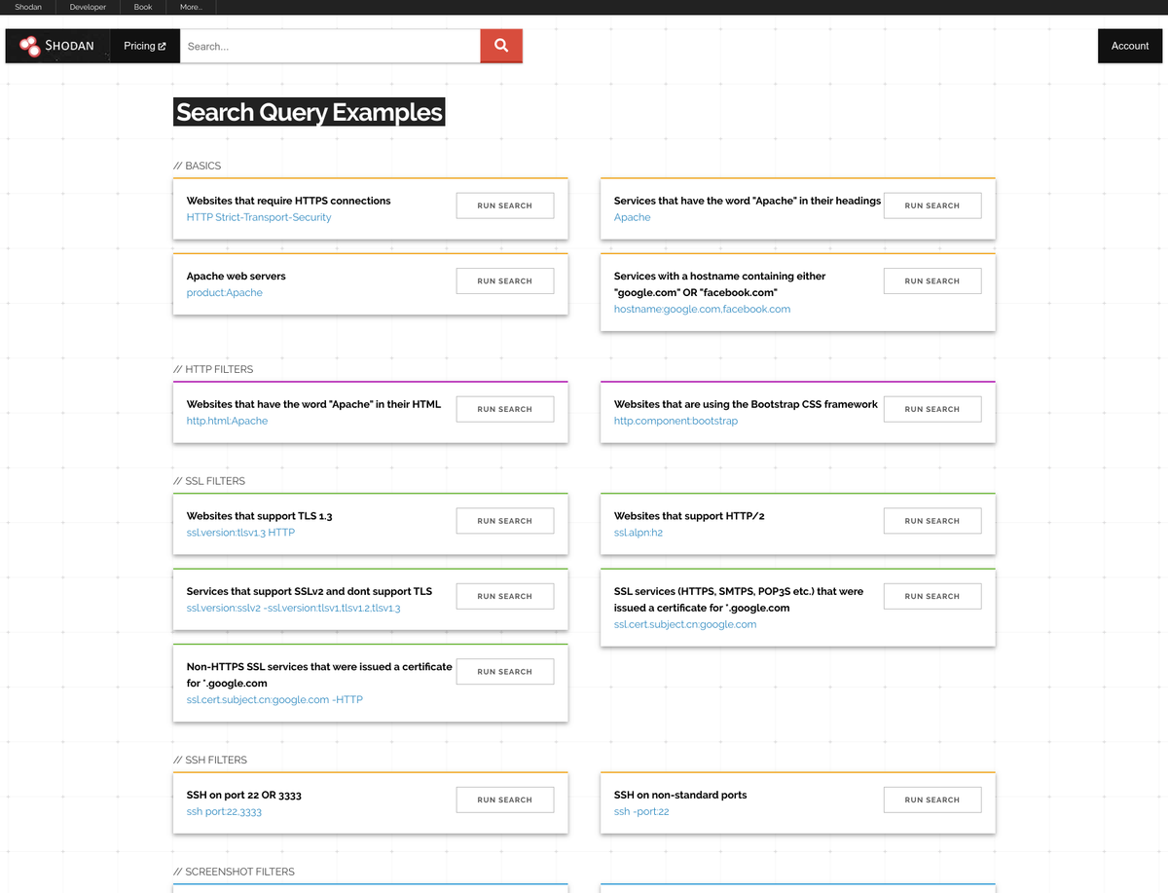
Task: Open the blue Apache query link
Action: 633,217
